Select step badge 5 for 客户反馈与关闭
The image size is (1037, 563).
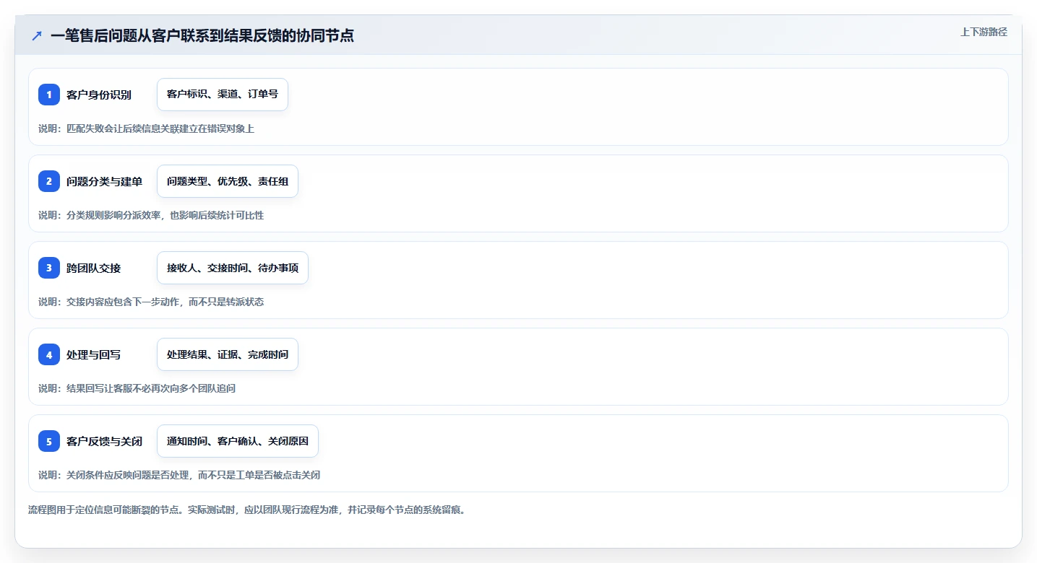click(49, 441)
